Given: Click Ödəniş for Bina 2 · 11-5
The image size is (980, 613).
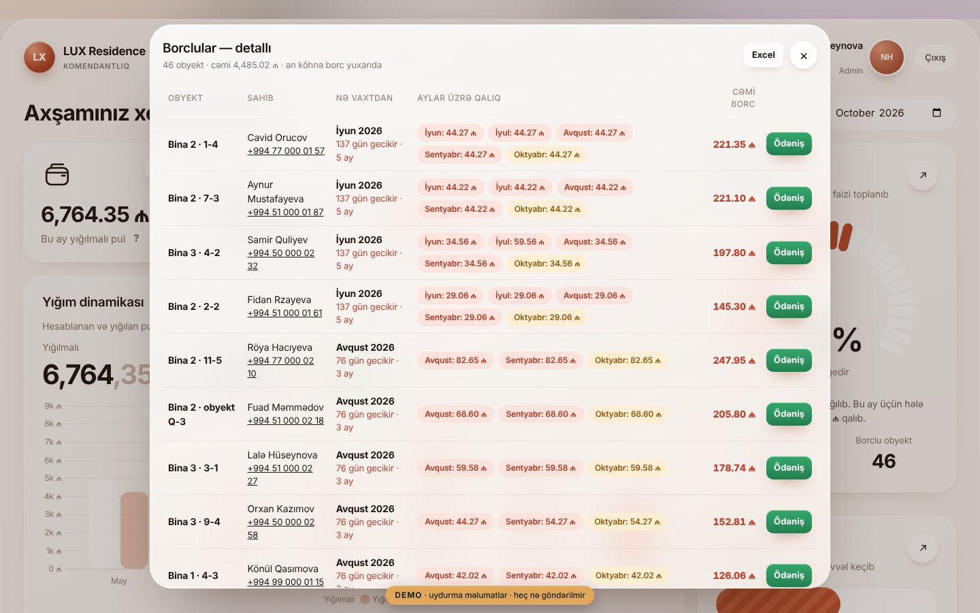Looking at the screenshot, I should point(789,360).
